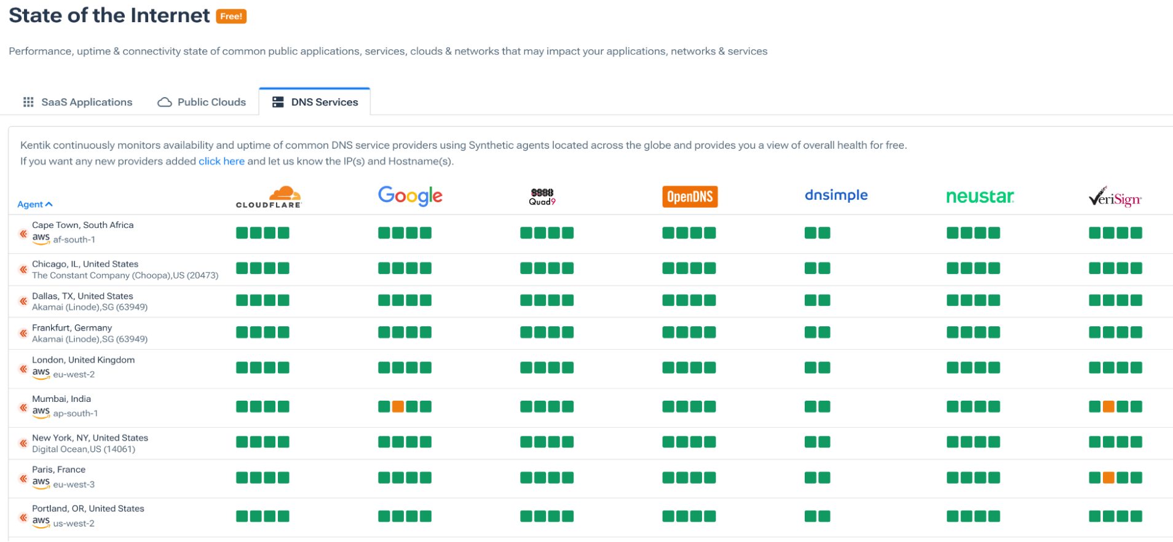Click 'Dallas, TX, United States' agent name
Screen dimensions: 1173x542
(82, 296)
